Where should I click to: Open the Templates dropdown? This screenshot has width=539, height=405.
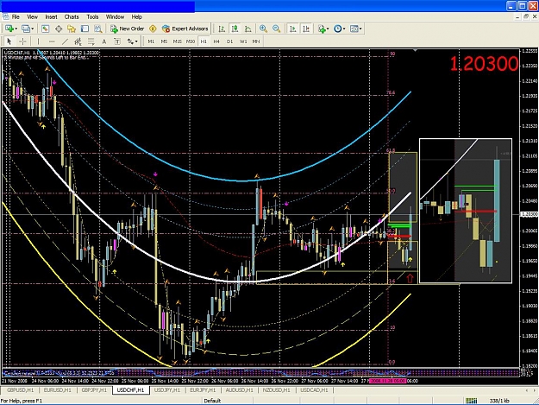pyautogui.click(x=356, y=28)
